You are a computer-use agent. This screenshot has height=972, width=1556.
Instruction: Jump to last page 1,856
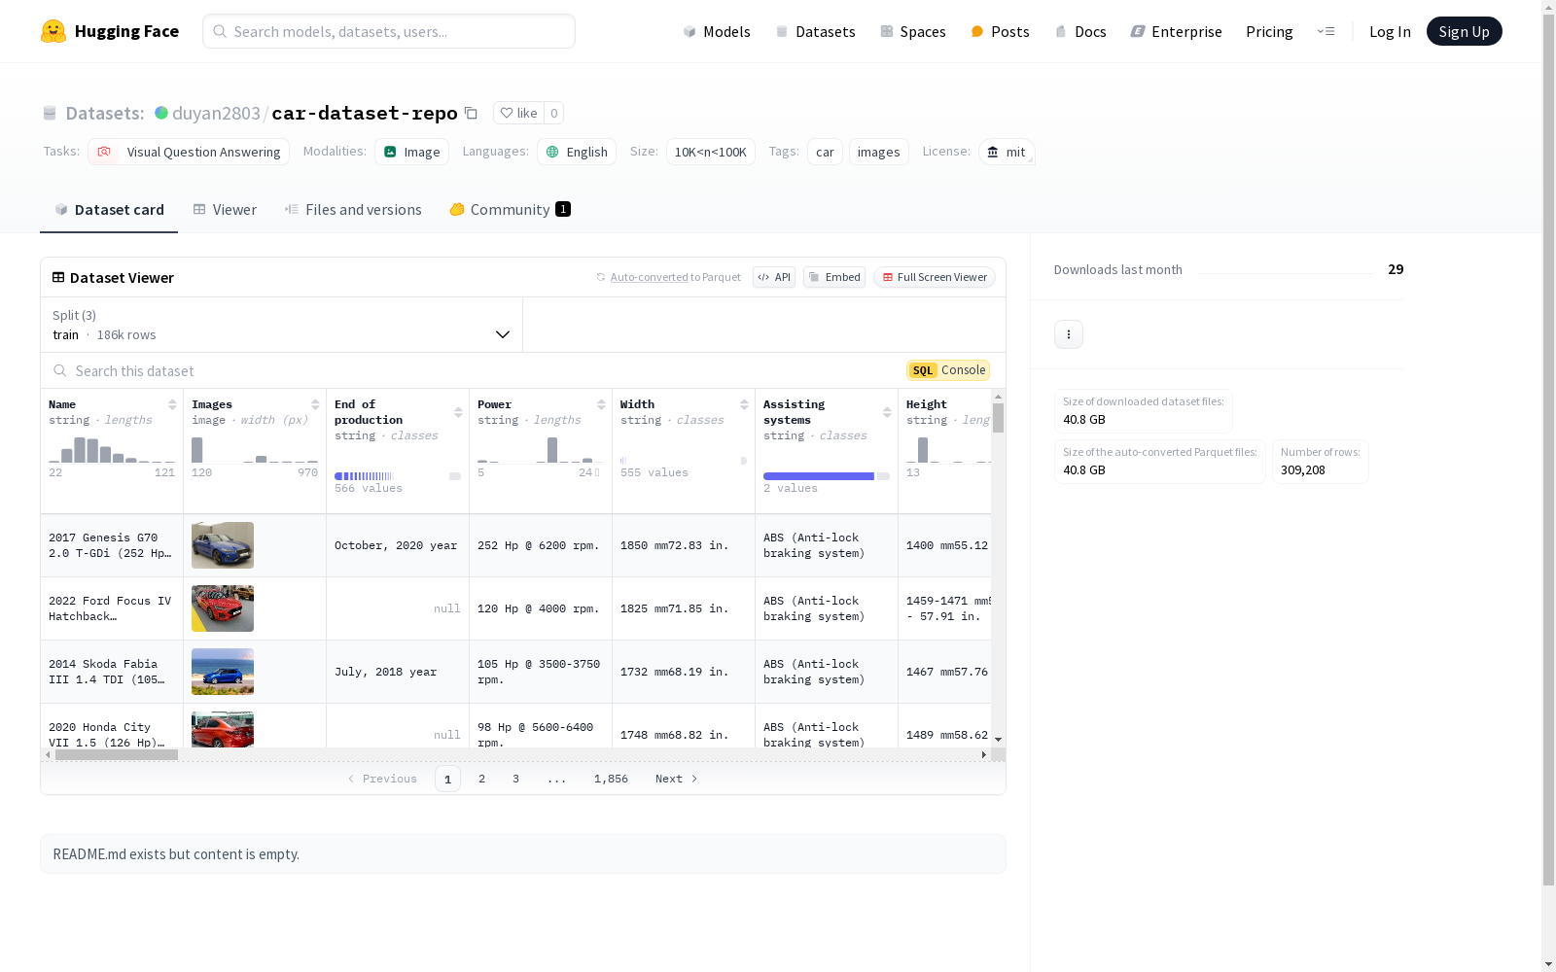tap(611, 779)
